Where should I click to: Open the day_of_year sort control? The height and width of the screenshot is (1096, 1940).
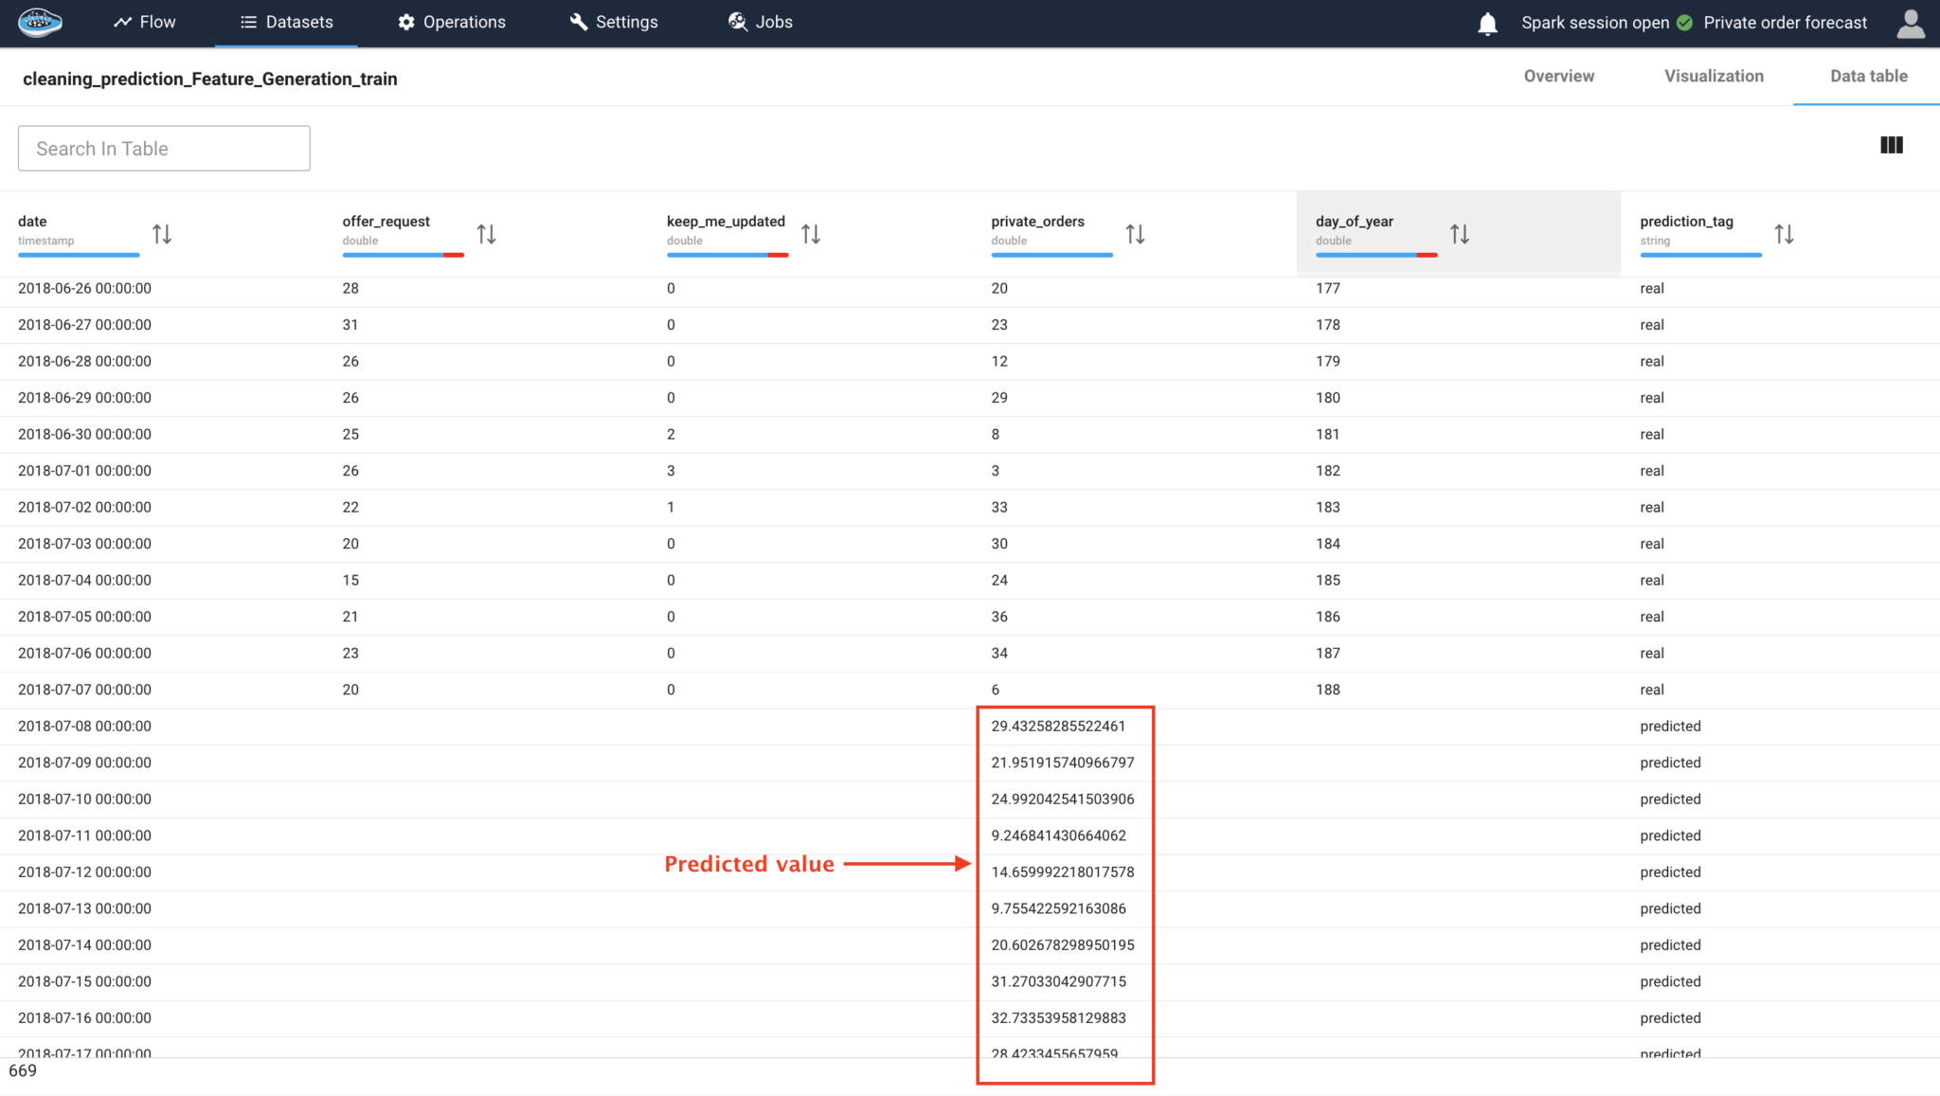(1459, 233)
